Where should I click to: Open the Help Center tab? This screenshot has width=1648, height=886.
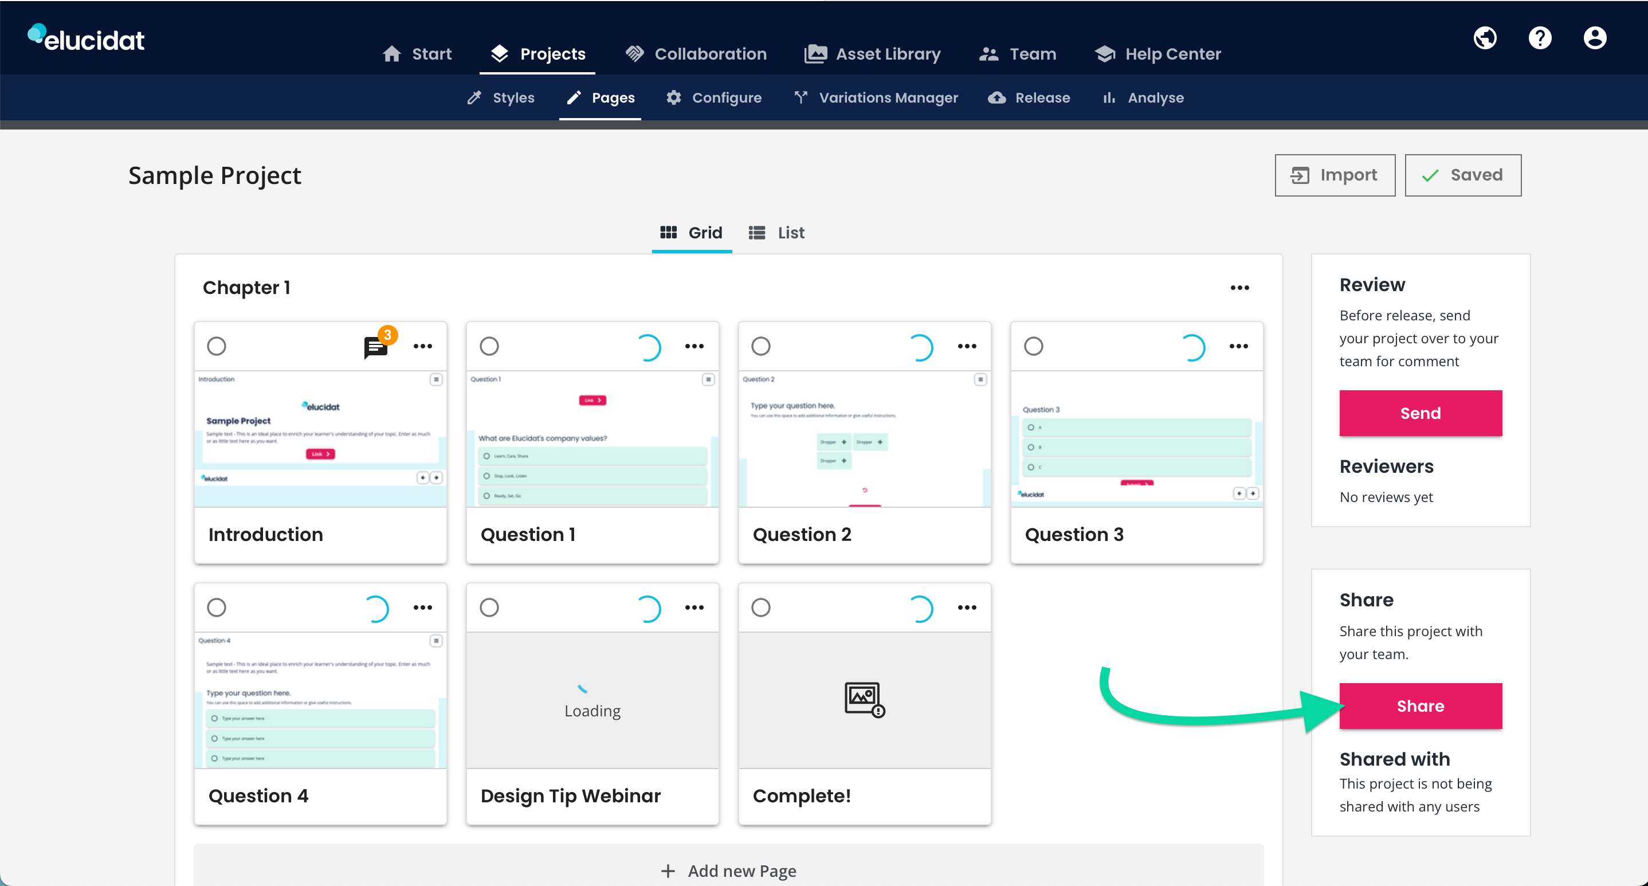click(x=1157, y=54)
